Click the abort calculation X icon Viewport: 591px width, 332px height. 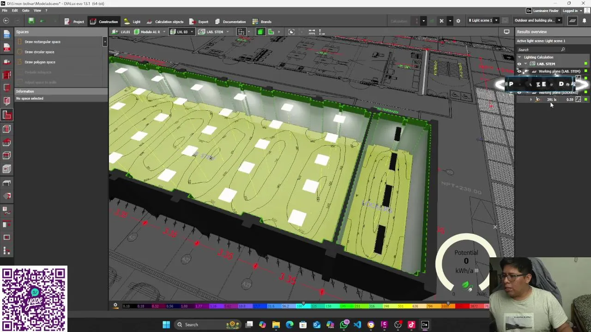point(441,21)
